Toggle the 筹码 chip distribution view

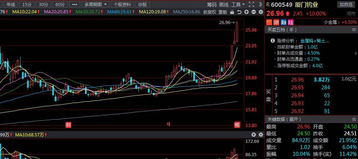212,4
